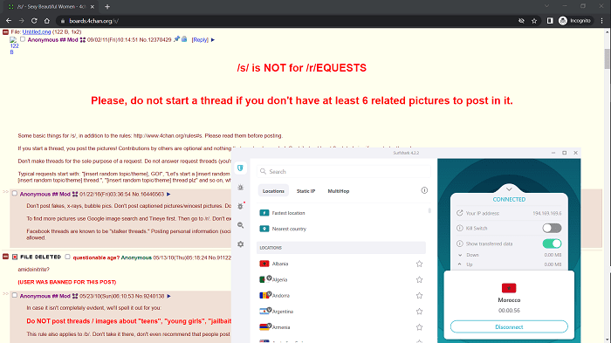Click the Down chevron in transferred data
The width and height of the screenshot is (611, 343).
point(460,255)
